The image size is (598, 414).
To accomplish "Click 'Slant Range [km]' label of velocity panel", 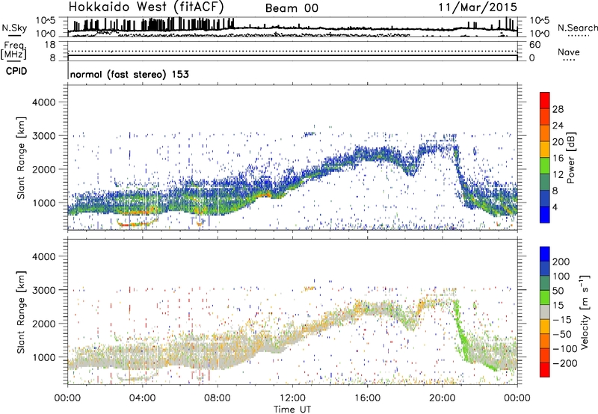I will [21, 312].
